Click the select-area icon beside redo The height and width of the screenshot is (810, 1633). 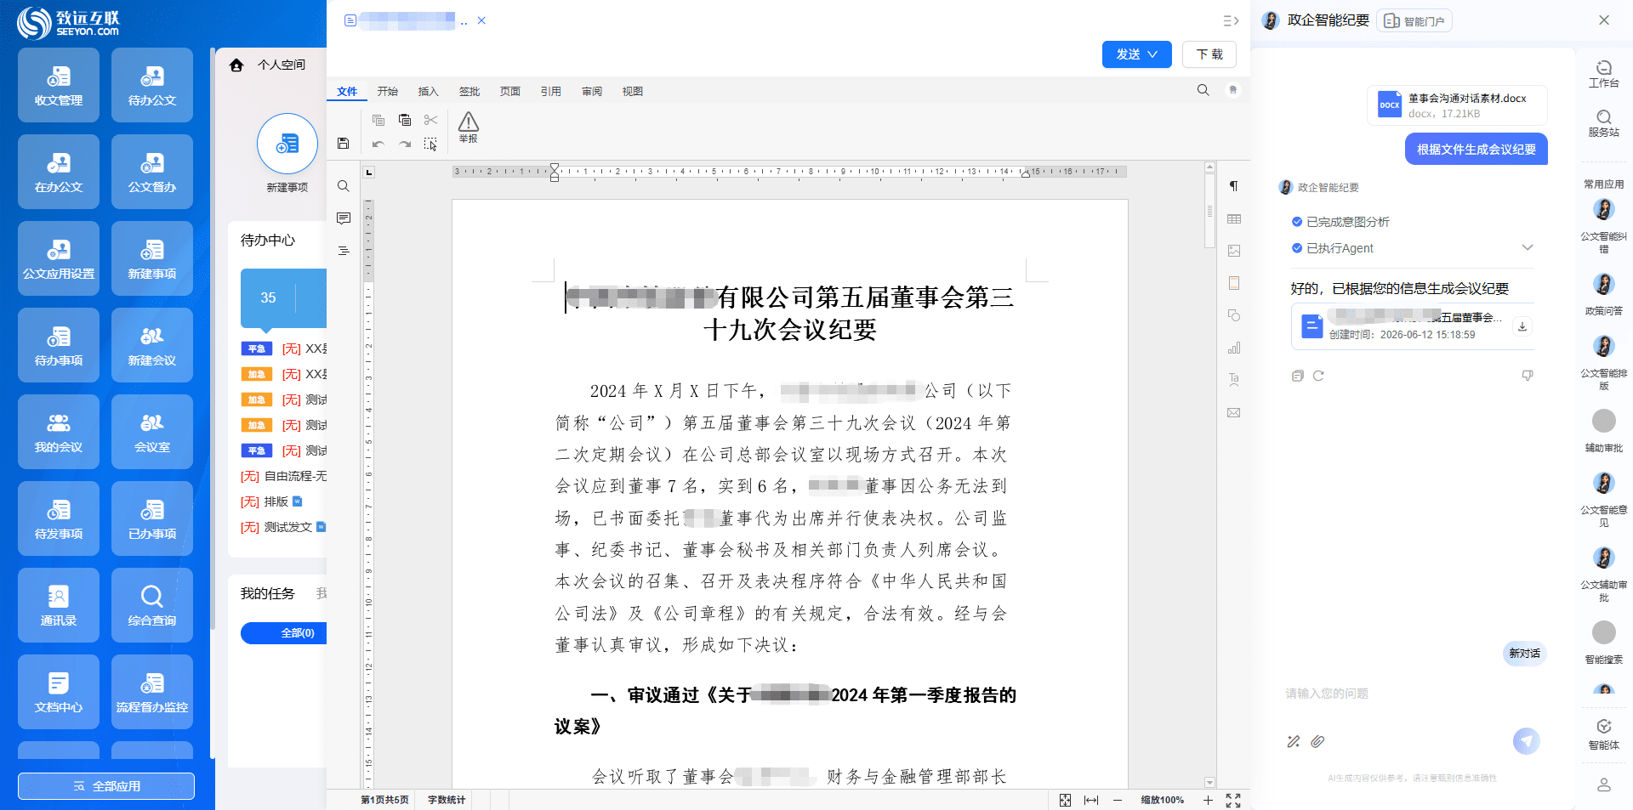(x=431, y=144)
